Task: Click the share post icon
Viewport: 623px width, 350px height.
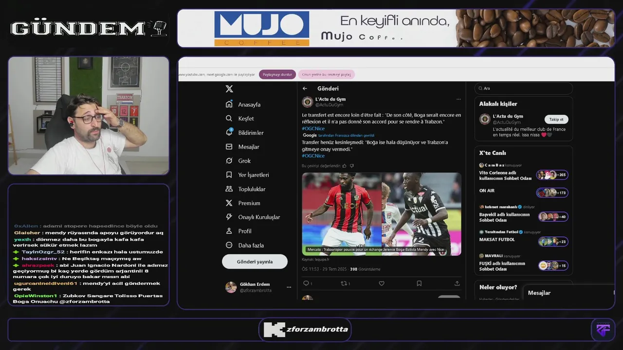Action: (457, 283)
